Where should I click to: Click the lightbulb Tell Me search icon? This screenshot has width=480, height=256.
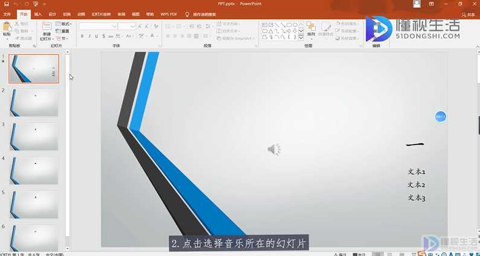[x=187, y=13]
